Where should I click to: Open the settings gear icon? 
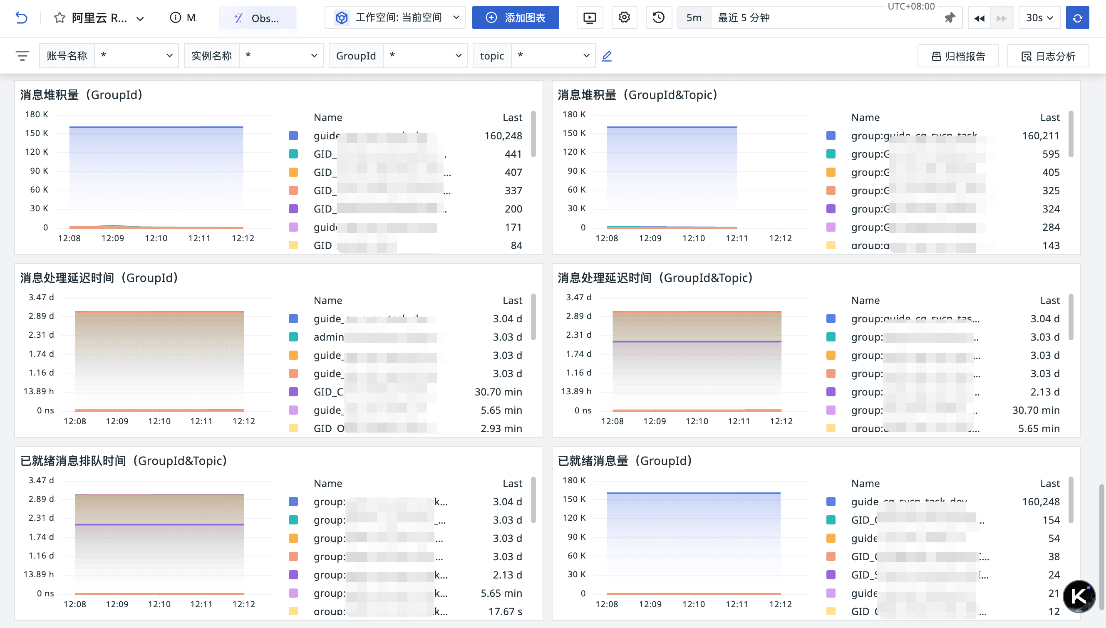tap(624, 18)
